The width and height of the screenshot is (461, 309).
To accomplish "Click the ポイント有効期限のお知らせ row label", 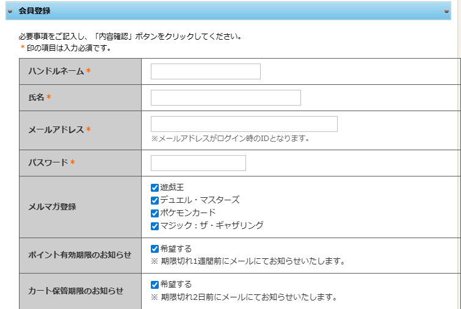I will pyautogui.click(x=79, y=255).
